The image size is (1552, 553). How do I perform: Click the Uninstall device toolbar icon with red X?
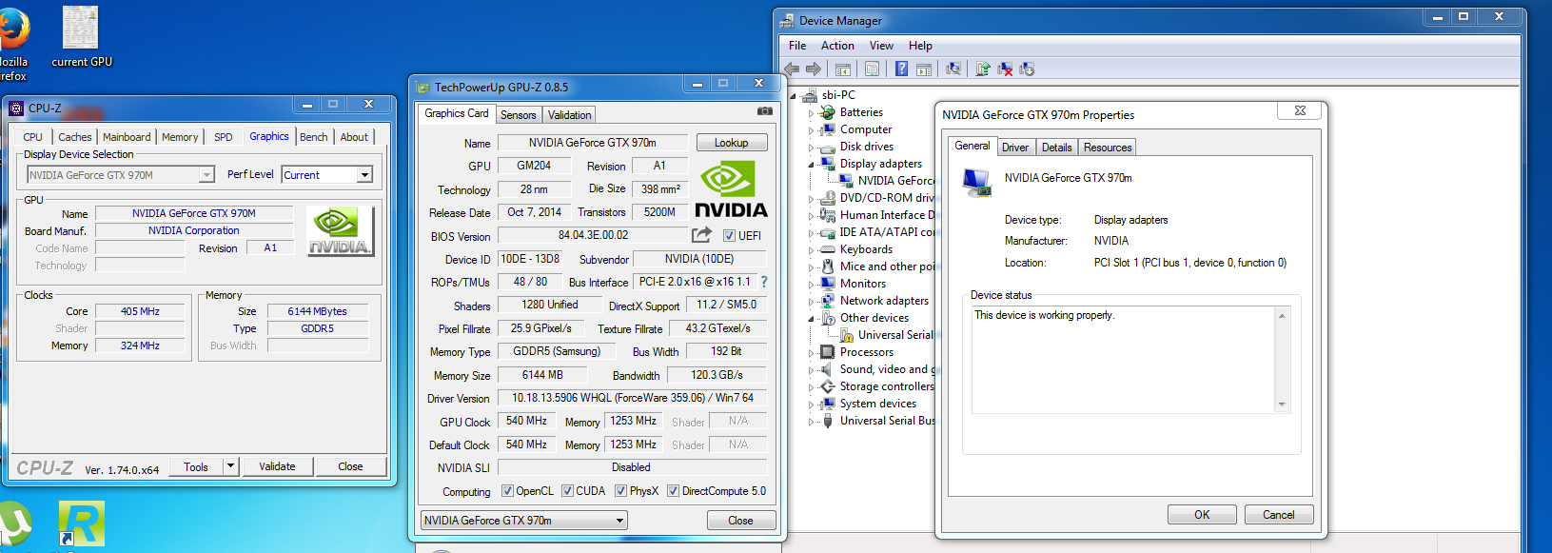(1005, 69)
